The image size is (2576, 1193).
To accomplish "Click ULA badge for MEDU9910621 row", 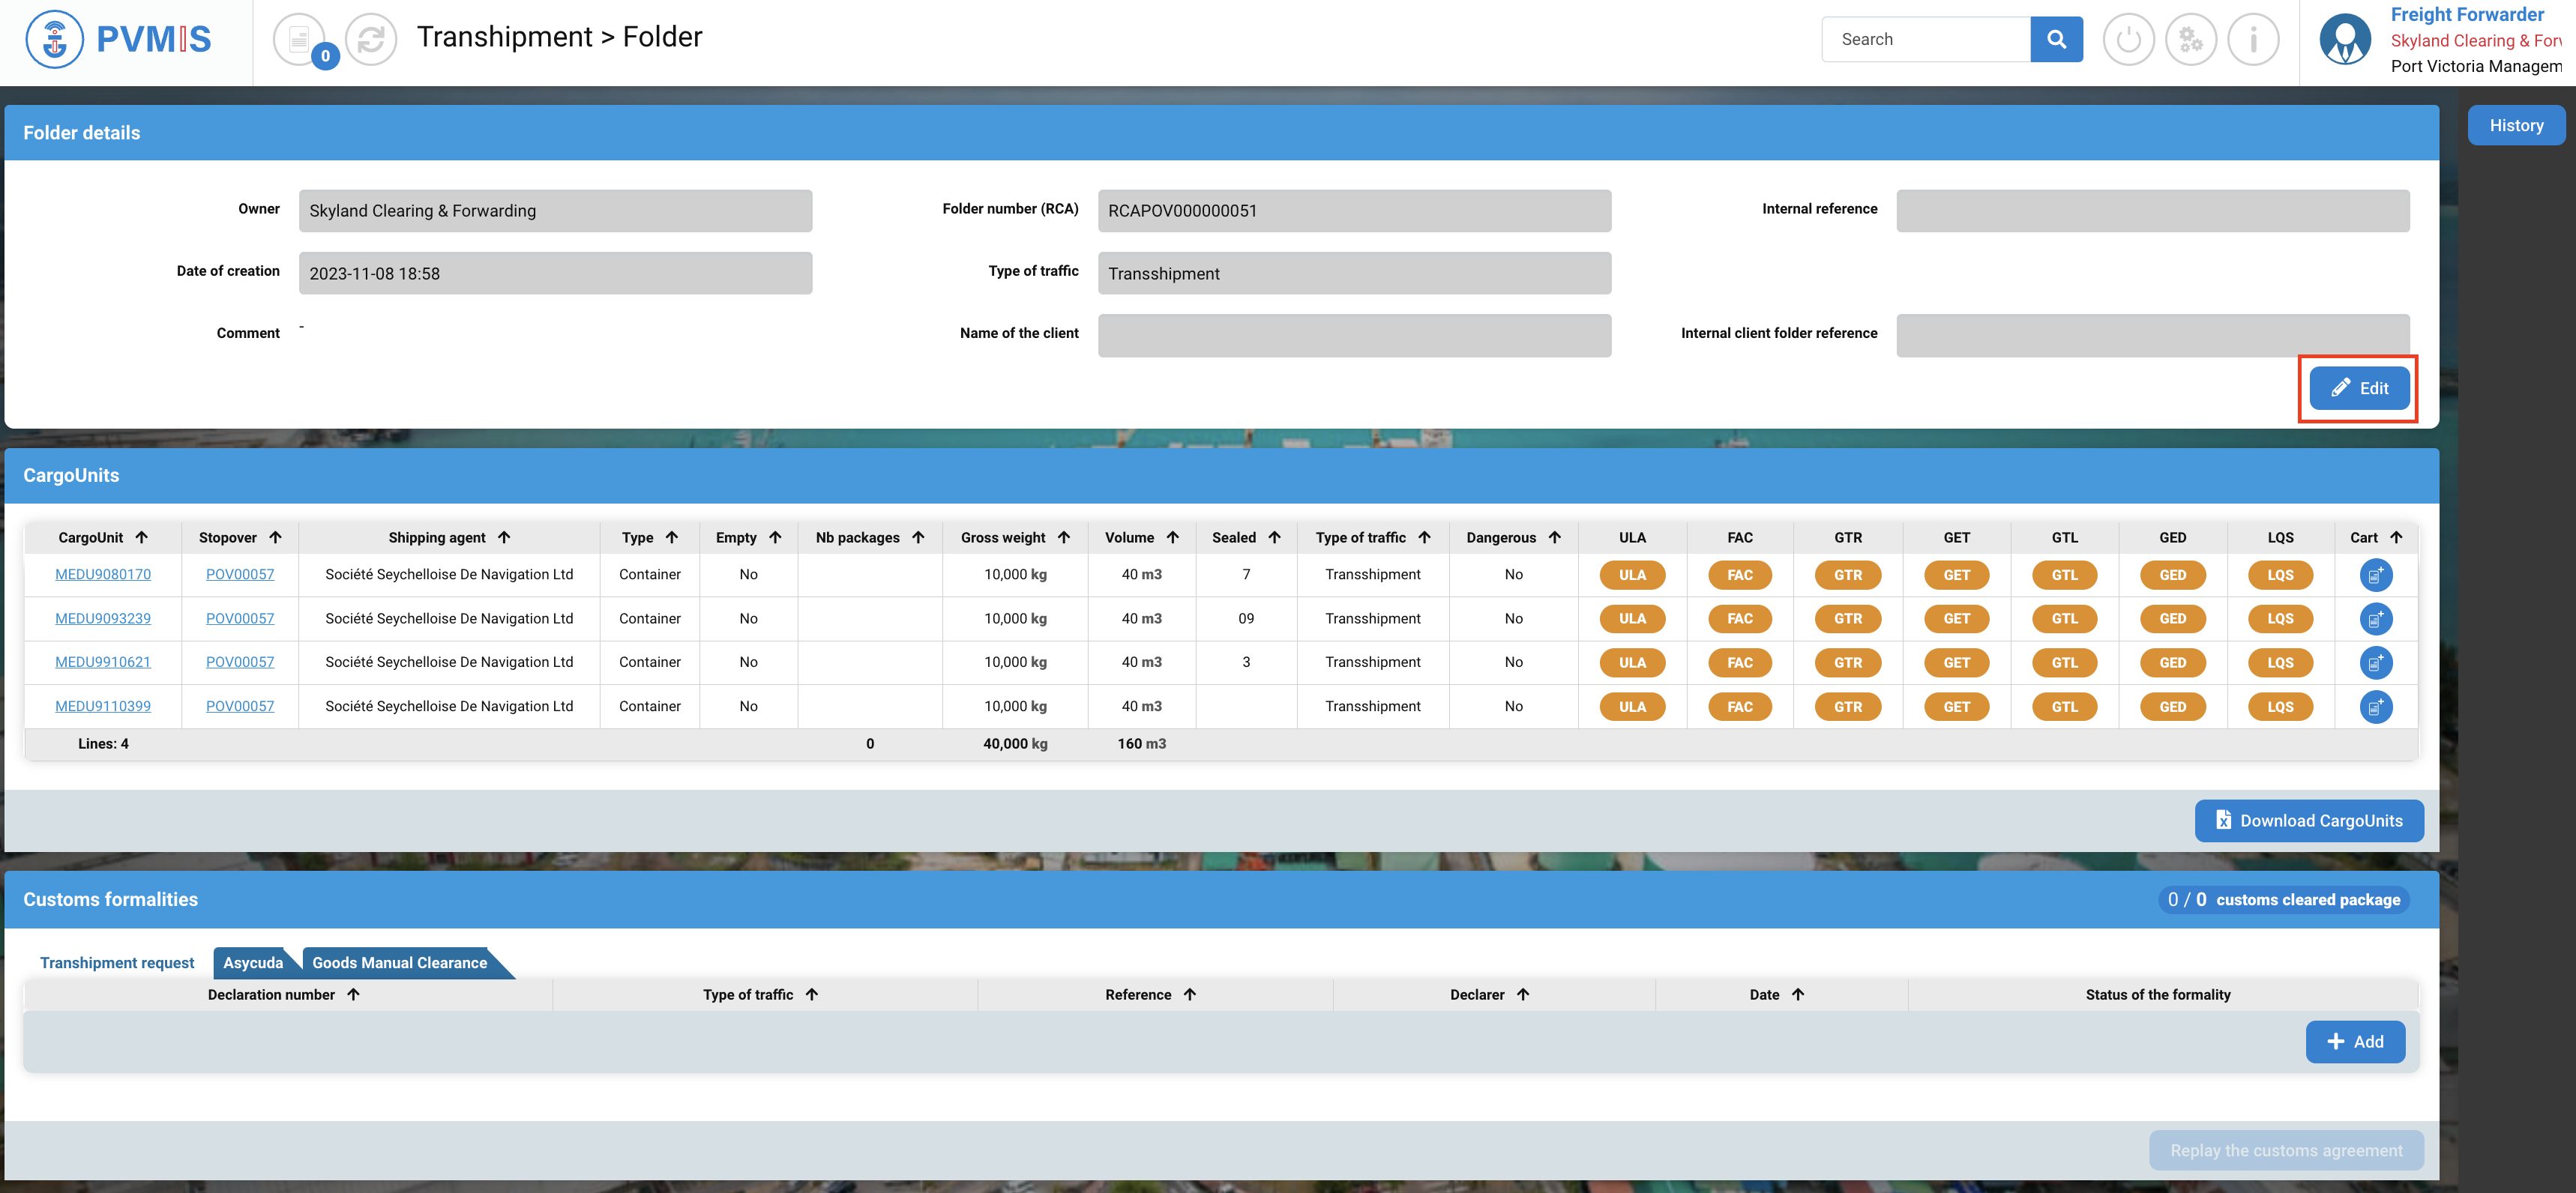I will (1631, 662).
